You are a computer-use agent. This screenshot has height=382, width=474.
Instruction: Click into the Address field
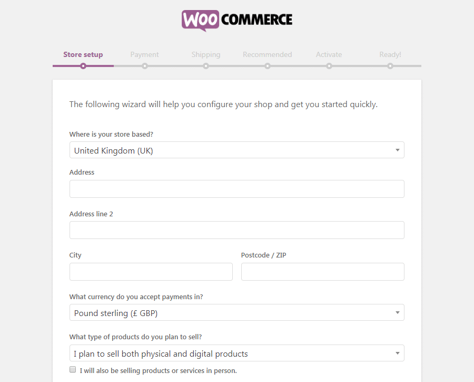236,189
